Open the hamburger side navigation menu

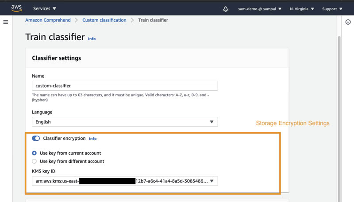tap(6, 22)
